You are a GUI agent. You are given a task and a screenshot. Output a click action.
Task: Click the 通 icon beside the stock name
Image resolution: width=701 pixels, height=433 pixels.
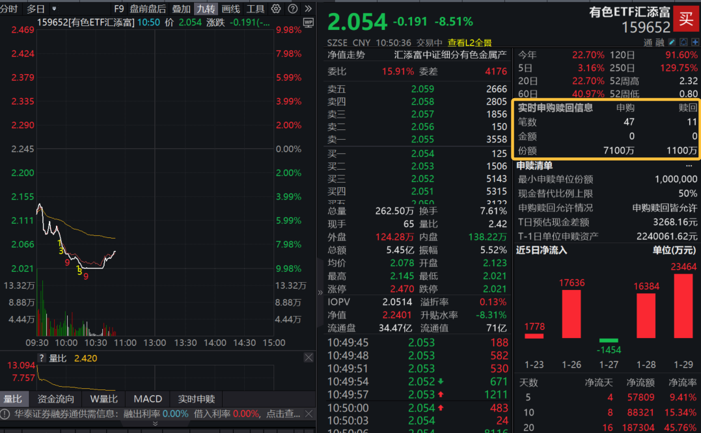tap(646, 42)
